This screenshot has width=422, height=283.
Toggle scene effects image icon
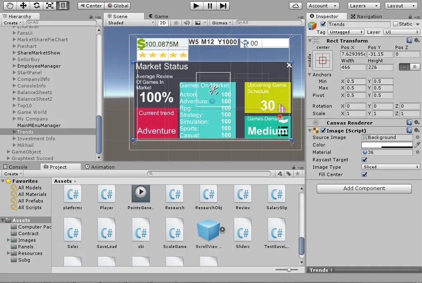coord(198,23)
